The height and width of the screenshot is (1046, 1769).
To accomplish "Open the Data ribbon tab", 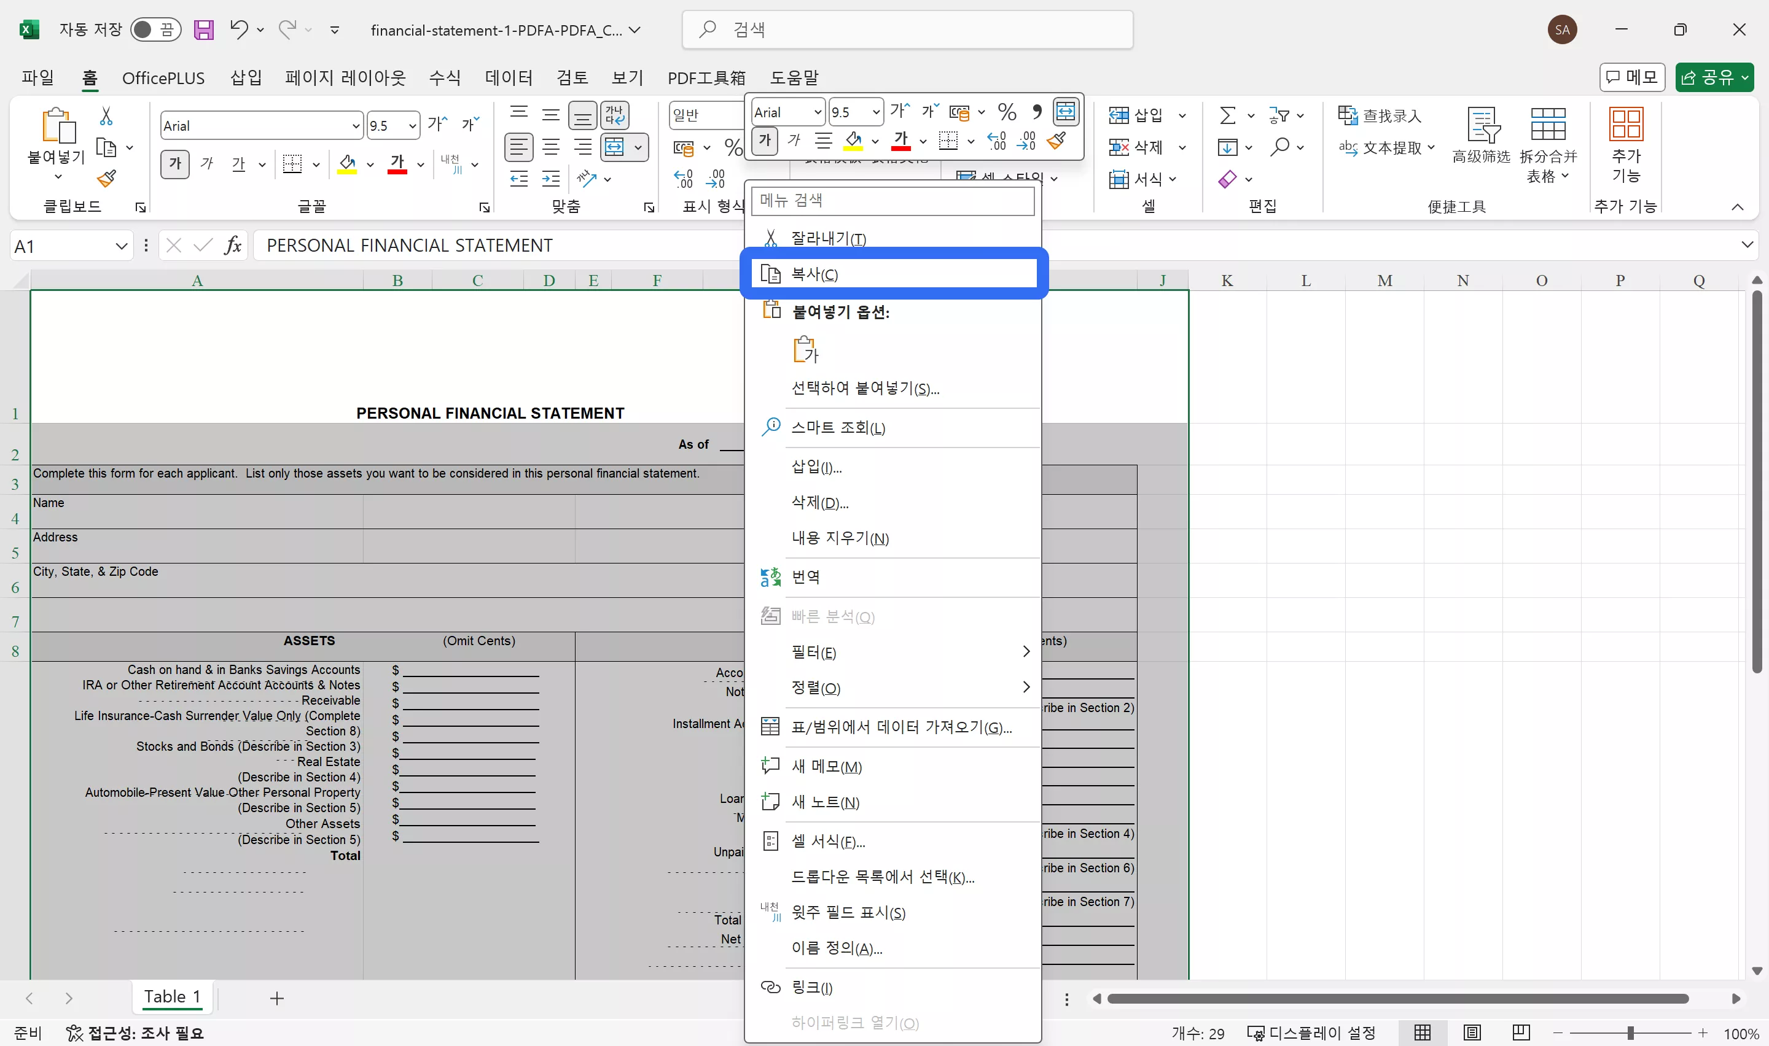I will pos(509,77).
